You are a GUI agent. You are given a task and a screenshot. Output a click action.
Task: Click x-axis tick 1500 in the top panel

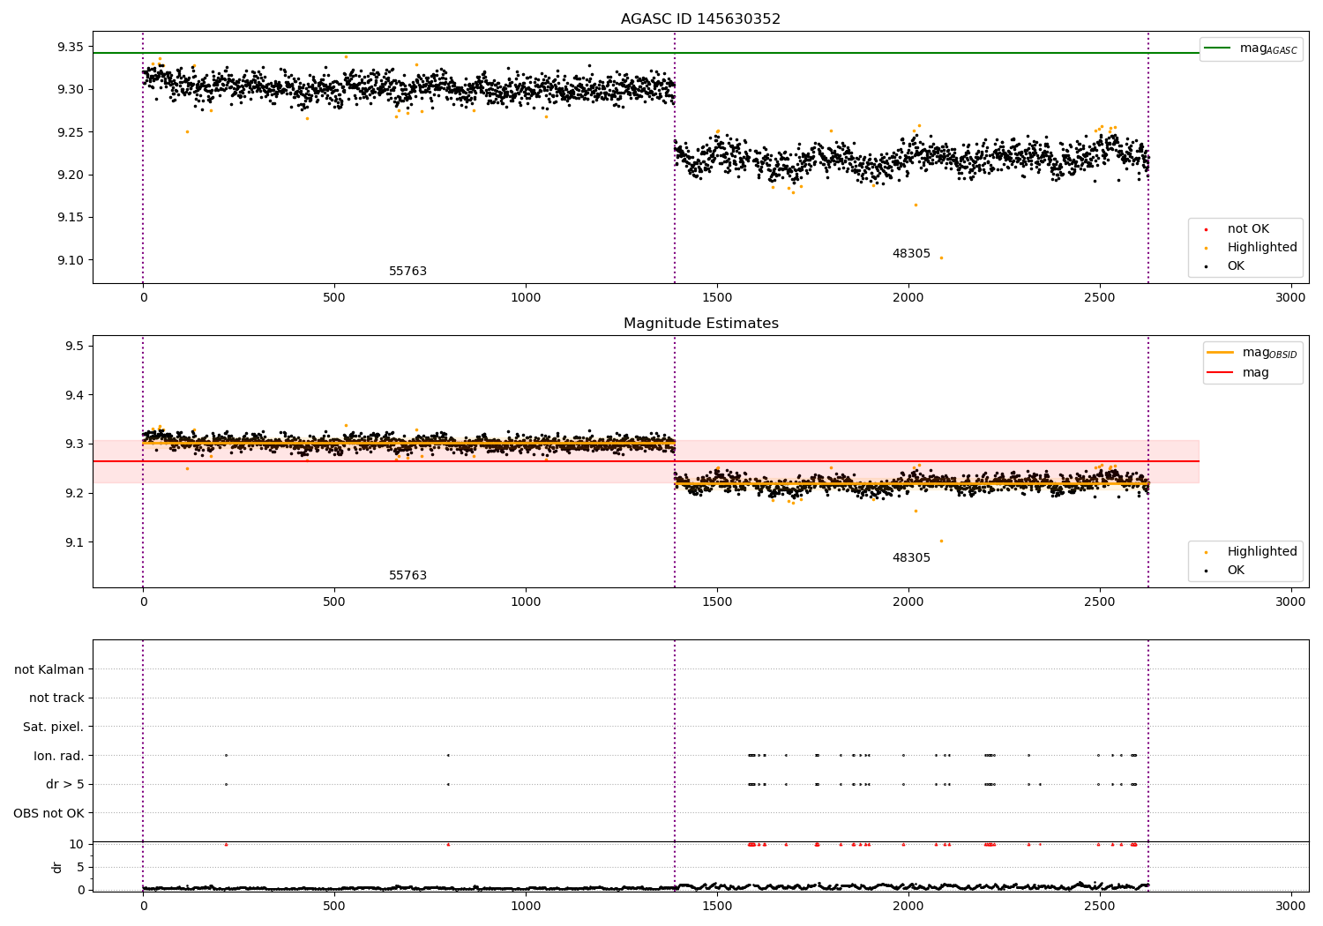coord(717,297)
